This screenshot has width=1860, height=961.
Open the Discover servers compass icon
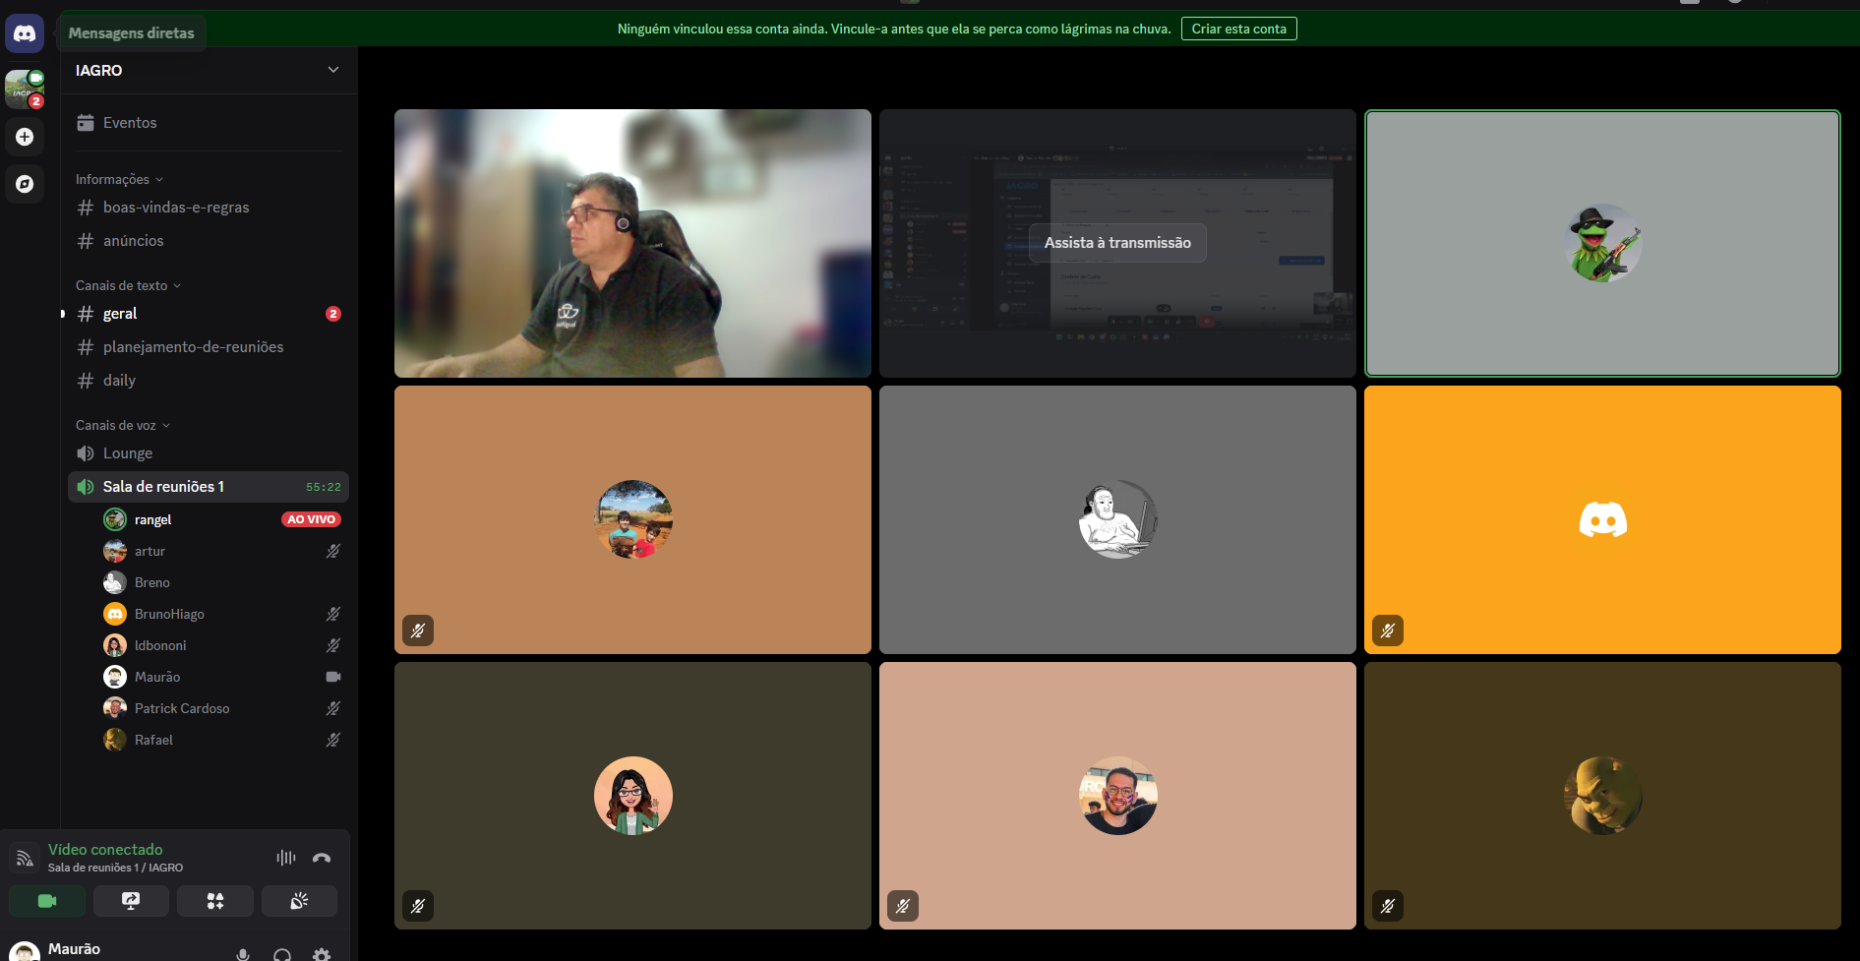click(x=25, y=184)
